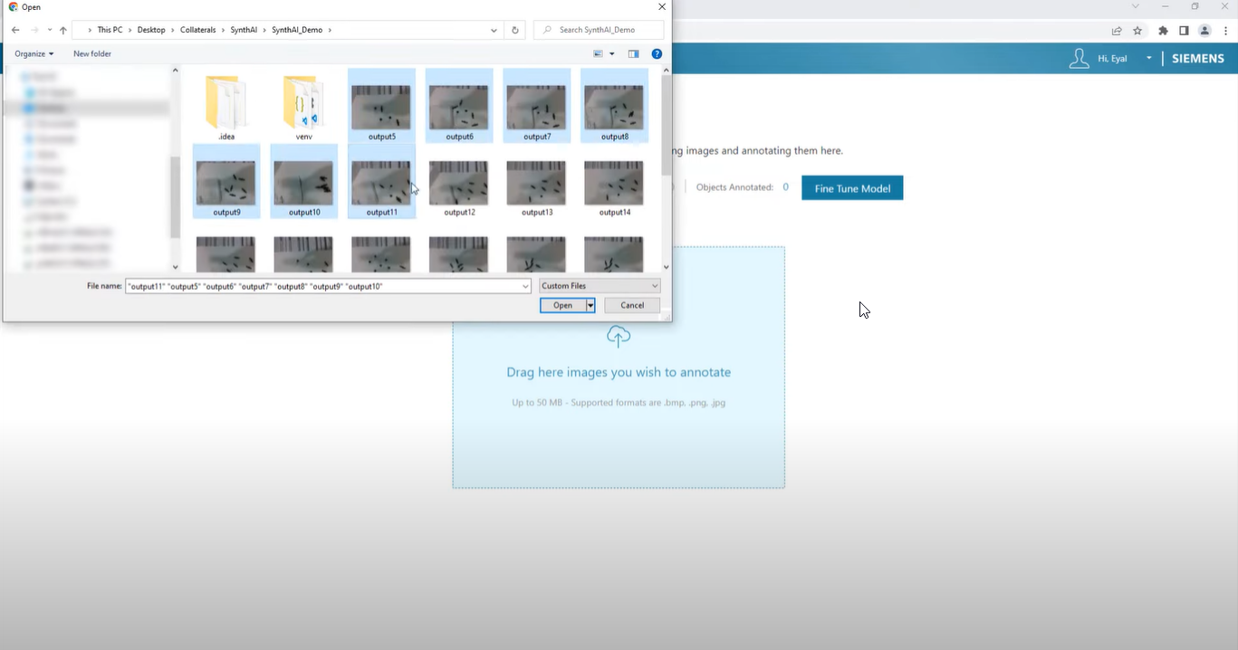Click the navigate up arrow icon

pyautogui.click(x=62, y=29)
